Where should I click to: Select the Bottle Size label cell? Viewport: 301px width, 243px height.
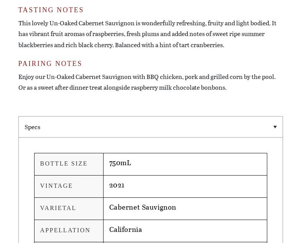point(69,164)
